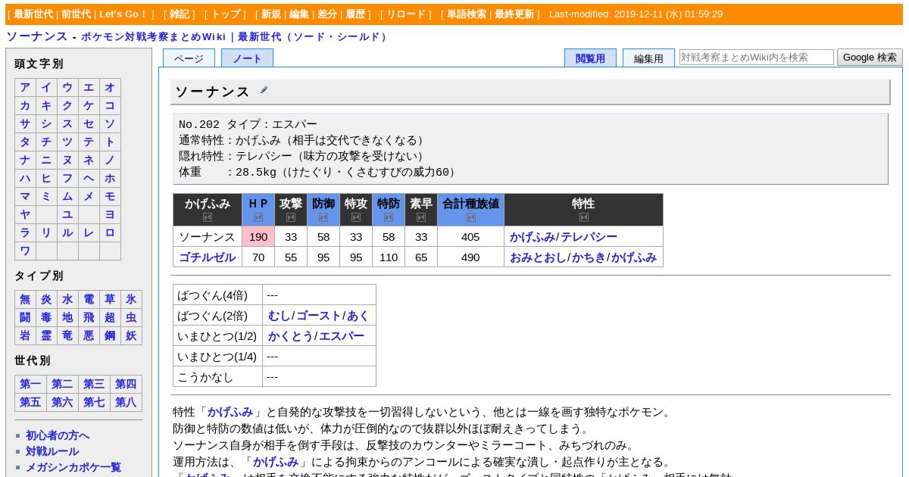
Task: Open ゴチルゼル link in stats table
Action: click(207, 257)
